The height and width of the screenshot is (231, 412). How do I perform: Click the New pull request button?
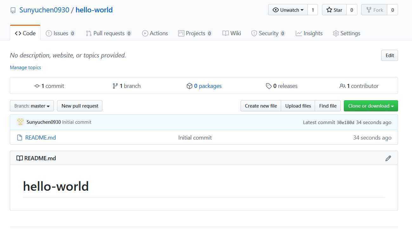tap(80, 106)
